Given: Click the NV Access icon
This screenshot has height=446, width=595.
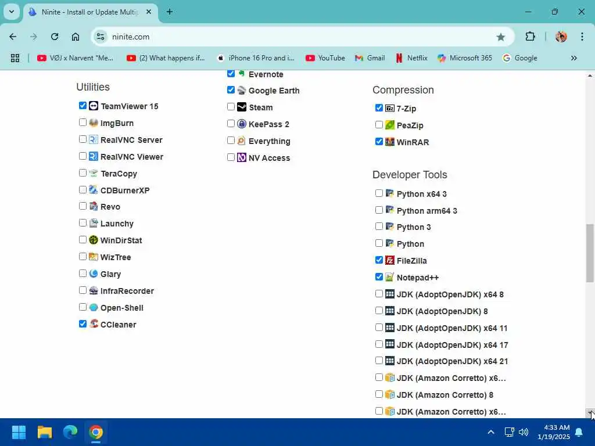Looking at the screenshot, I should (242, 157).
